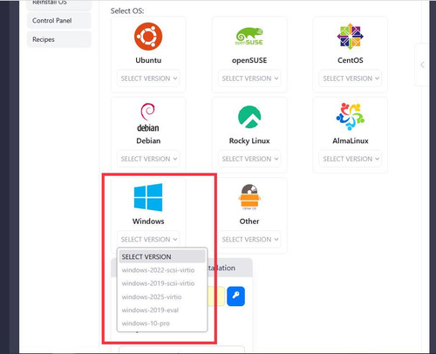The height and width of the screenshot is (354, 436).
Task: Select windows-2019-scsi-virtio option
Action: click(x=162, y=283)
